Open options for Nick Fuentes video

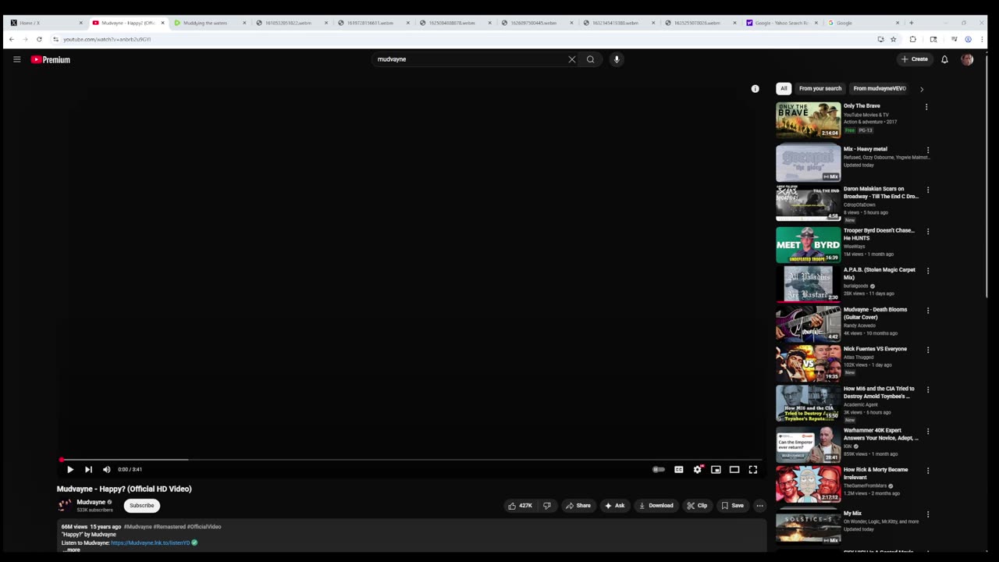pos(928,350)
